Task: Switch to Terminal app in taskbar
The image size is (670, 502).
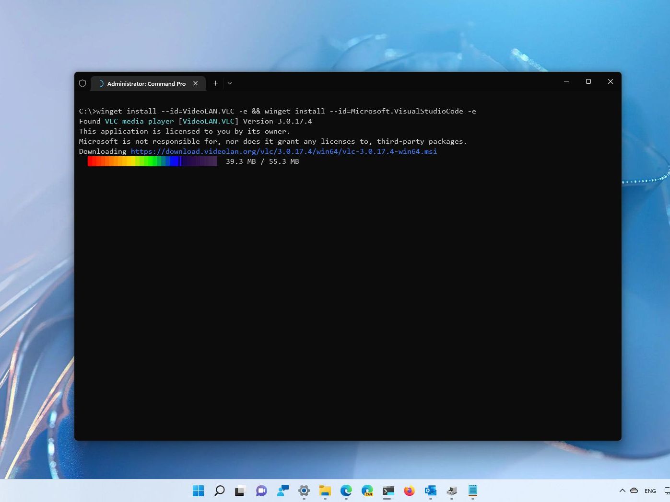Action: pos(388,491)
